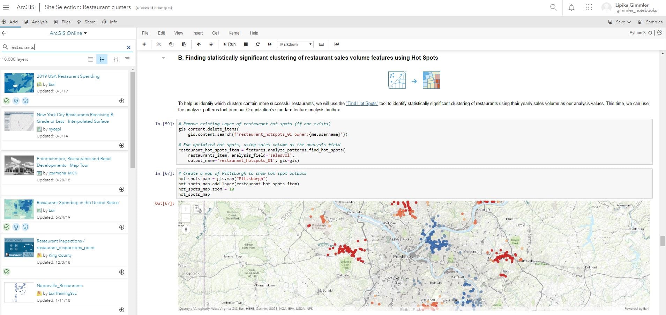Open the Kernel menu
Screen dimensions: 666x315
point(234,33)
